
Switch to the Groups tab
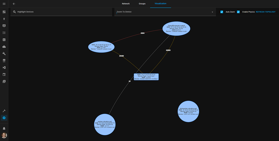tap(142, 4)
